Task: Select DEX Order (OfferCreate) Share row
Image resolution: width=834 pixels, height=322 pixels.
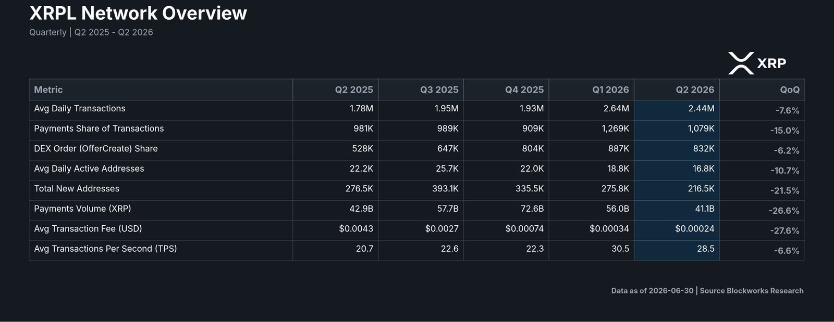Action: (416, 149)
